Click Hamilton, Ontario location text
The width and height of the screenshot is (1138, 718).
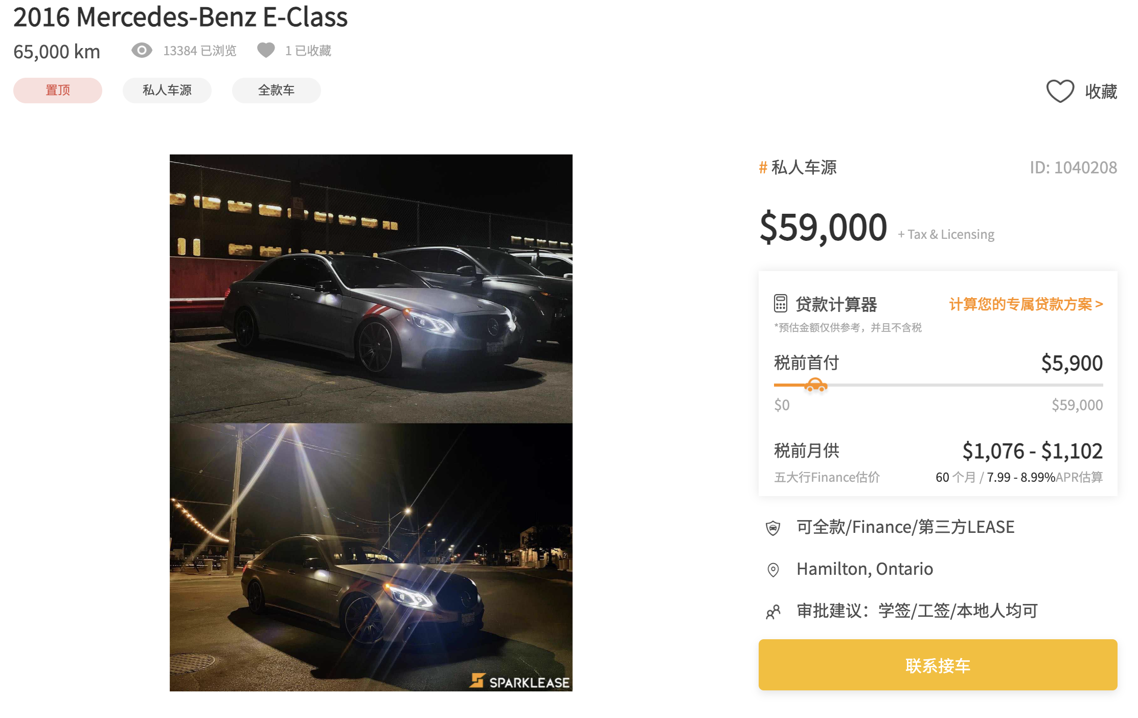[x=864, y=569]
